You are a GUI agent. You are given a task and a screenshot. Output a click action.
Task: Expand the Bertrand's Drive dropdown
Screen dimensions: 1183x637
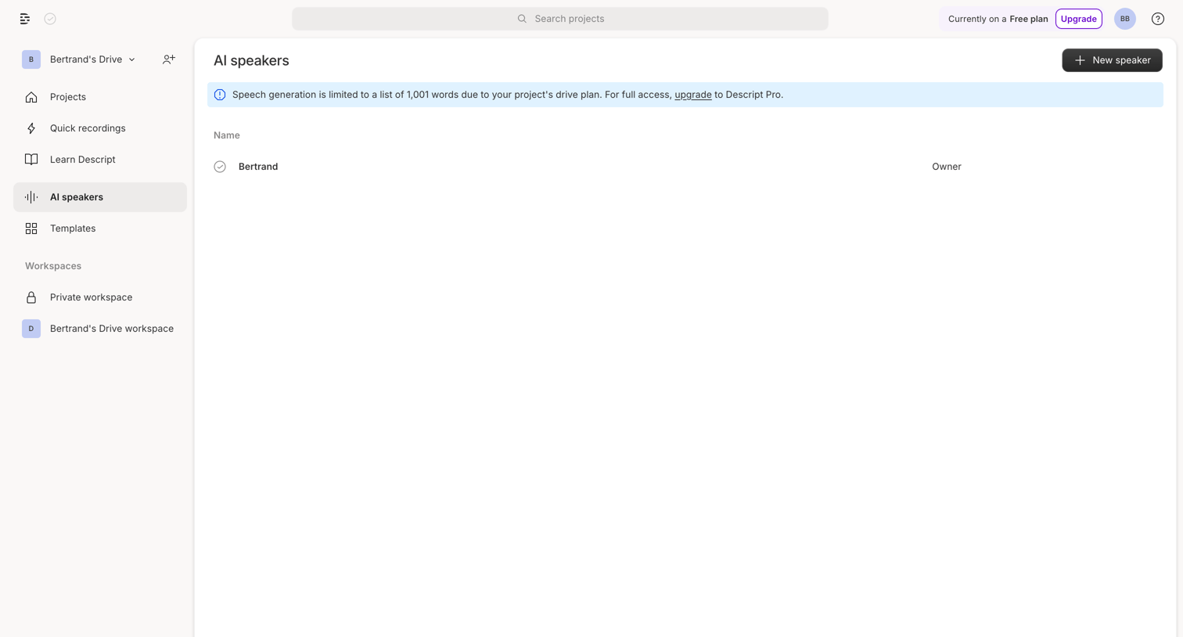[92, 59]
